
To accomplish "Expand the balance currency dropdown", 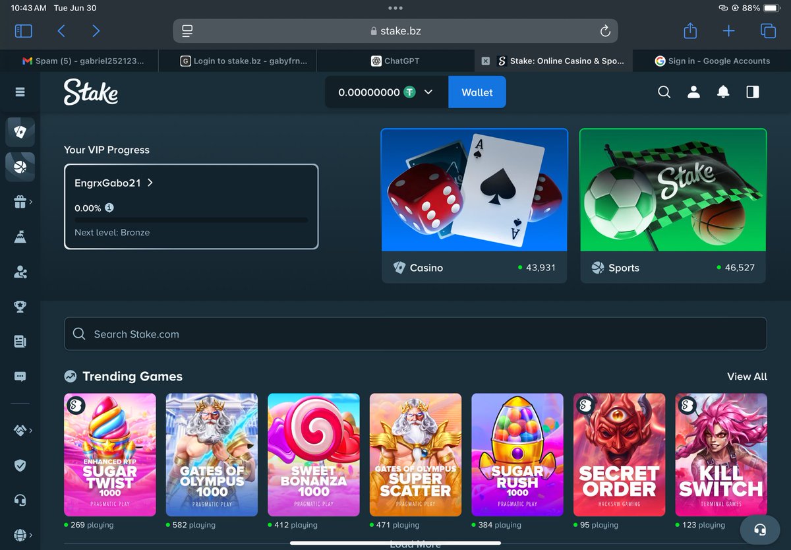I will click(x=428, y=92).
